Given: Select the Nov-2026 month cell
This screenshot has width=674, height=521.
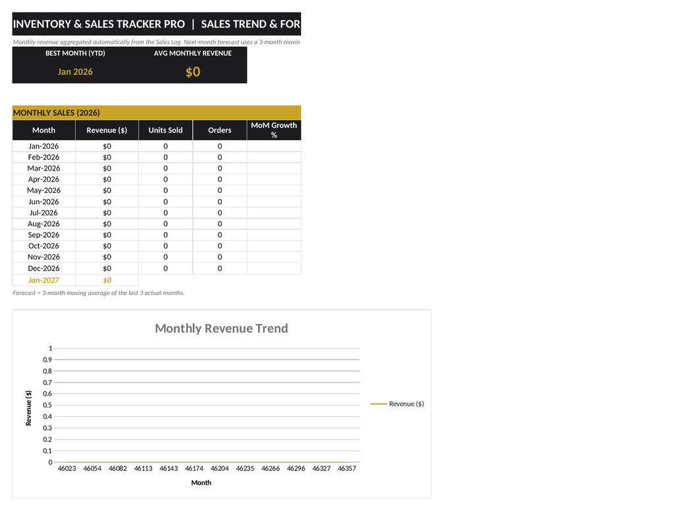Looking at the screenshot, I should click(44, 257).
